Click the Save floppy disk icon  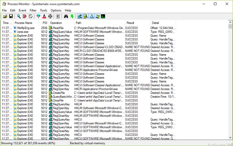pos(11,17)
